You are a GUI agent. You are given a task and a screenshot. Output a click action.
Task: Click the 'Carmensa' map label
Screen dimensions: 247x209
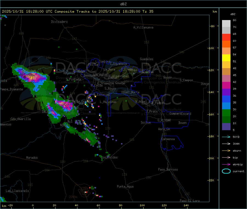click(x=168, y=139)
